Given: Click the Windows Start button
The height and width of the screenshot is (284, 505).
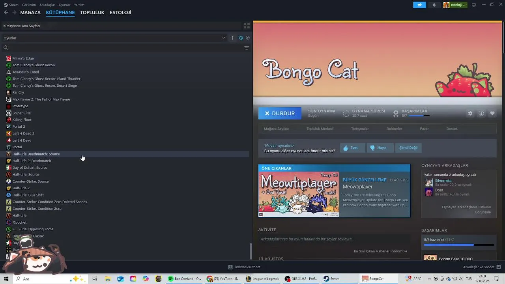Looking at the screenshot, I should [6, 278].
